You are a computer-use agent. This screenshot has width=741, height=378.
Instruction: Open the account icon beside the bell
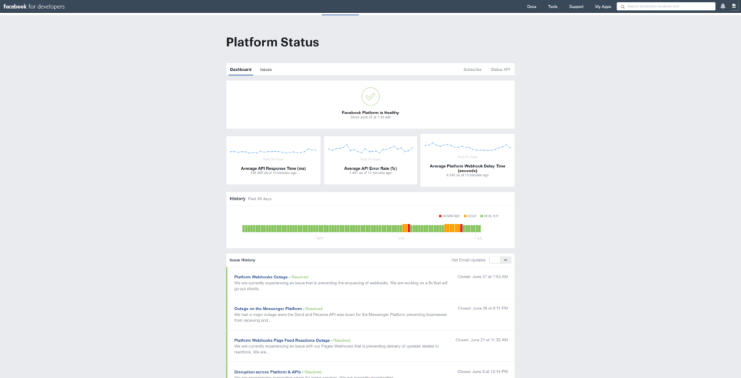[734, 6]
